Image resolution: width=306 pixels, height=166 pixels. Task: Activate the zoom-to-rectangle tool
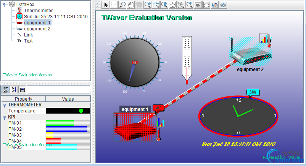[x=181, y=5]
